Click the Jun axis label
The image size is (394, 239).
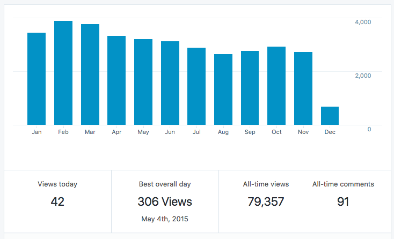coord(170,132)
